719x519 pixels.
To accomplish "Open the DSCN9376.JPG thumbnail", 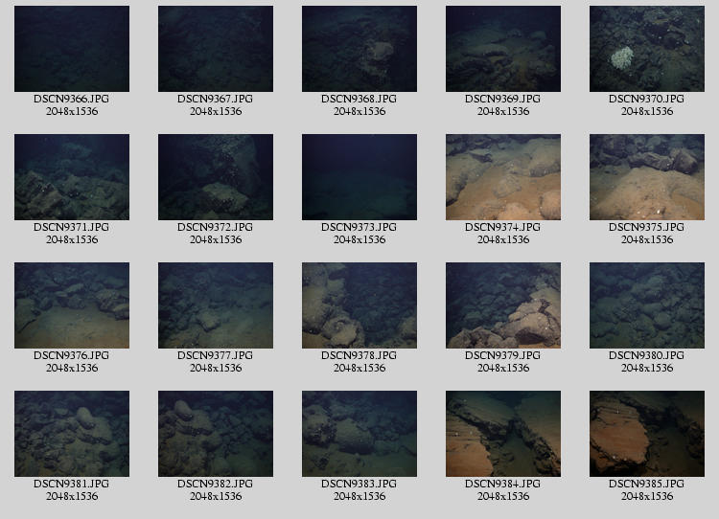I will 72,305.
